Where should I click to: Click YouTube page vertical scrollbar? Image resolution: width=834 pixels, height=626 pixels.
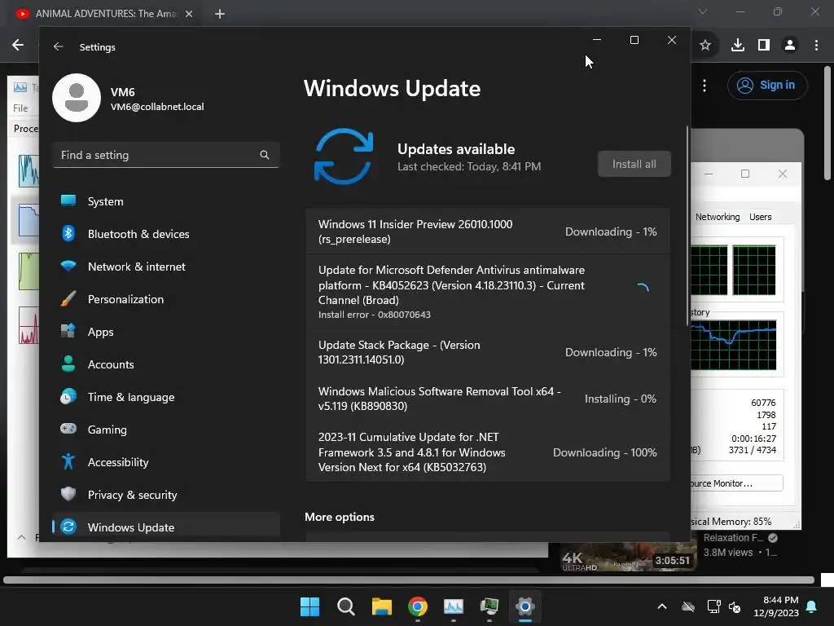pyautogui.click(x=827, y=123)
